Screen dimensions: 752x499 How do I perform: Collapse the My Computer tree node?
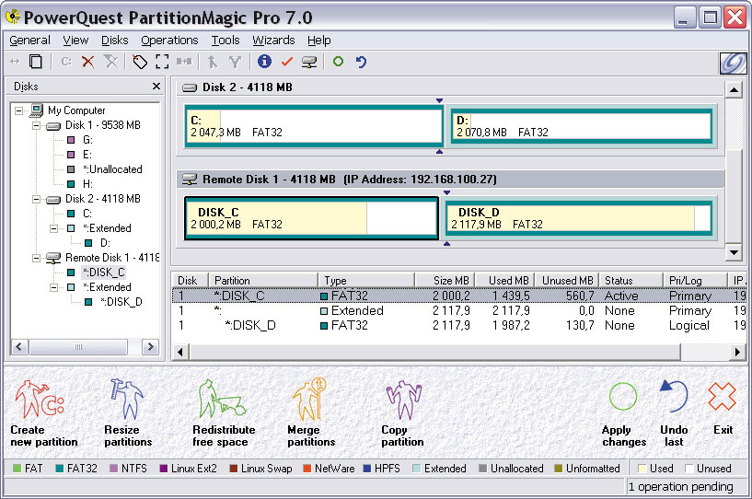(x=18, y=110)
